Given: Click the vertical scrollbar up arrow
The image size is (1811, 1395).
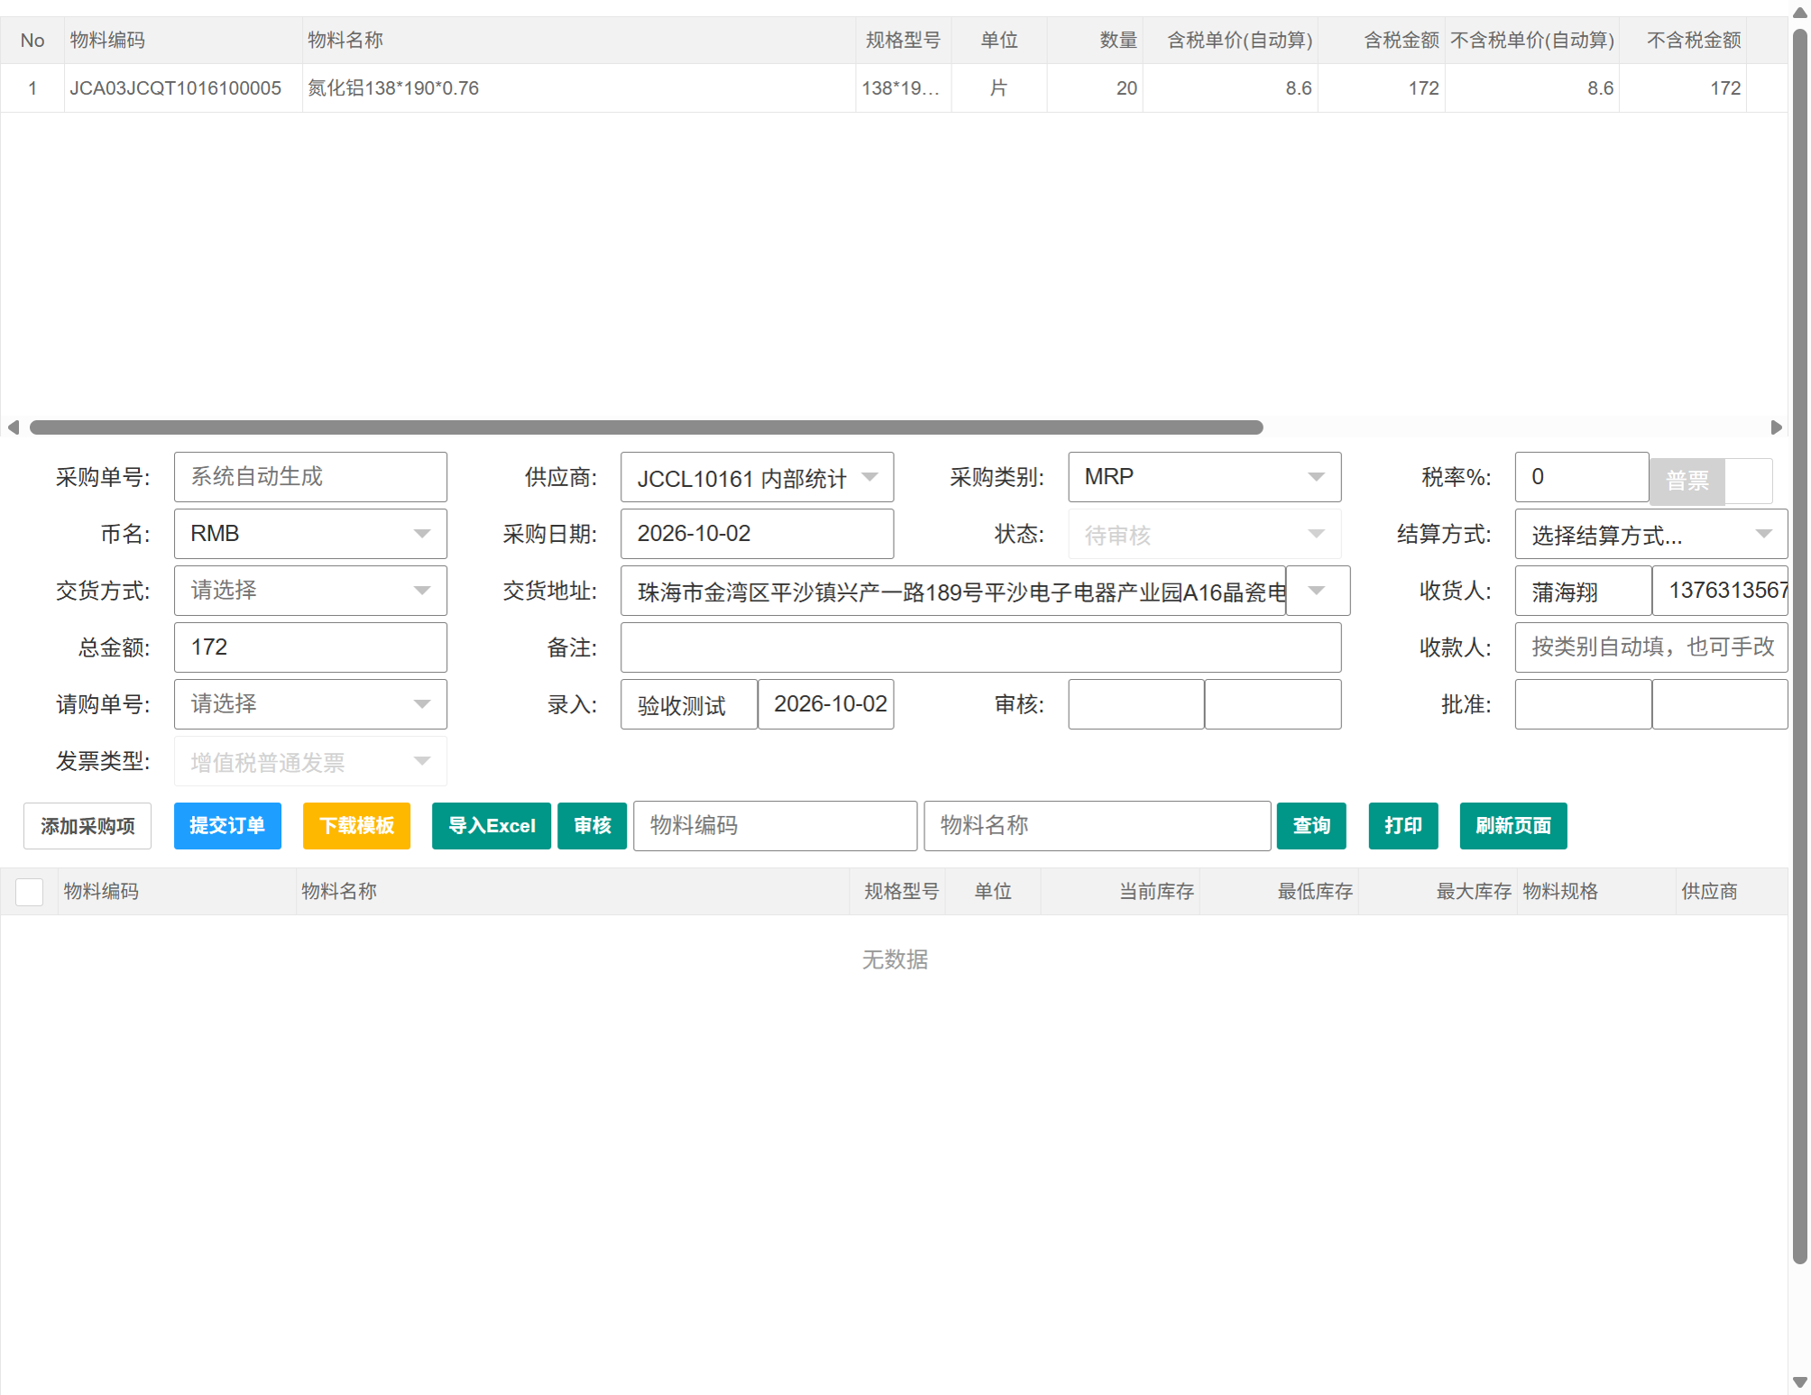Looking at the screenshot, I should [x=1799, y=13].
